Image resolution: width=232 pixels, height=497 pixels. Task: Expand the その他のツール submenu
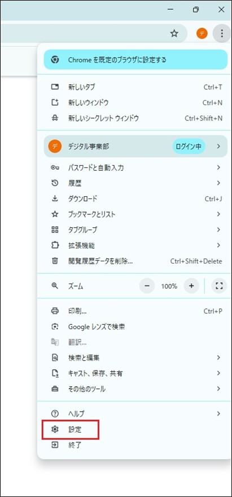[x=135, y=388]
